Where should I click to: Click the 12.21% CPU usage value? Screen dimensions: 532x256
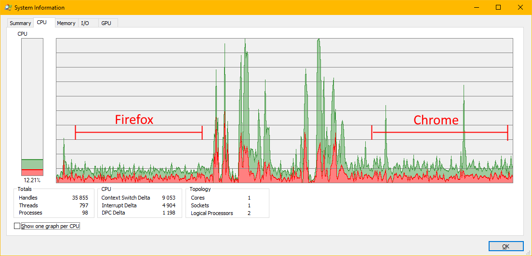pyautogui.click(x=32, y=180)
